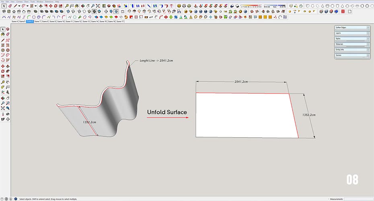Open the Camera menu

(19, 2)
